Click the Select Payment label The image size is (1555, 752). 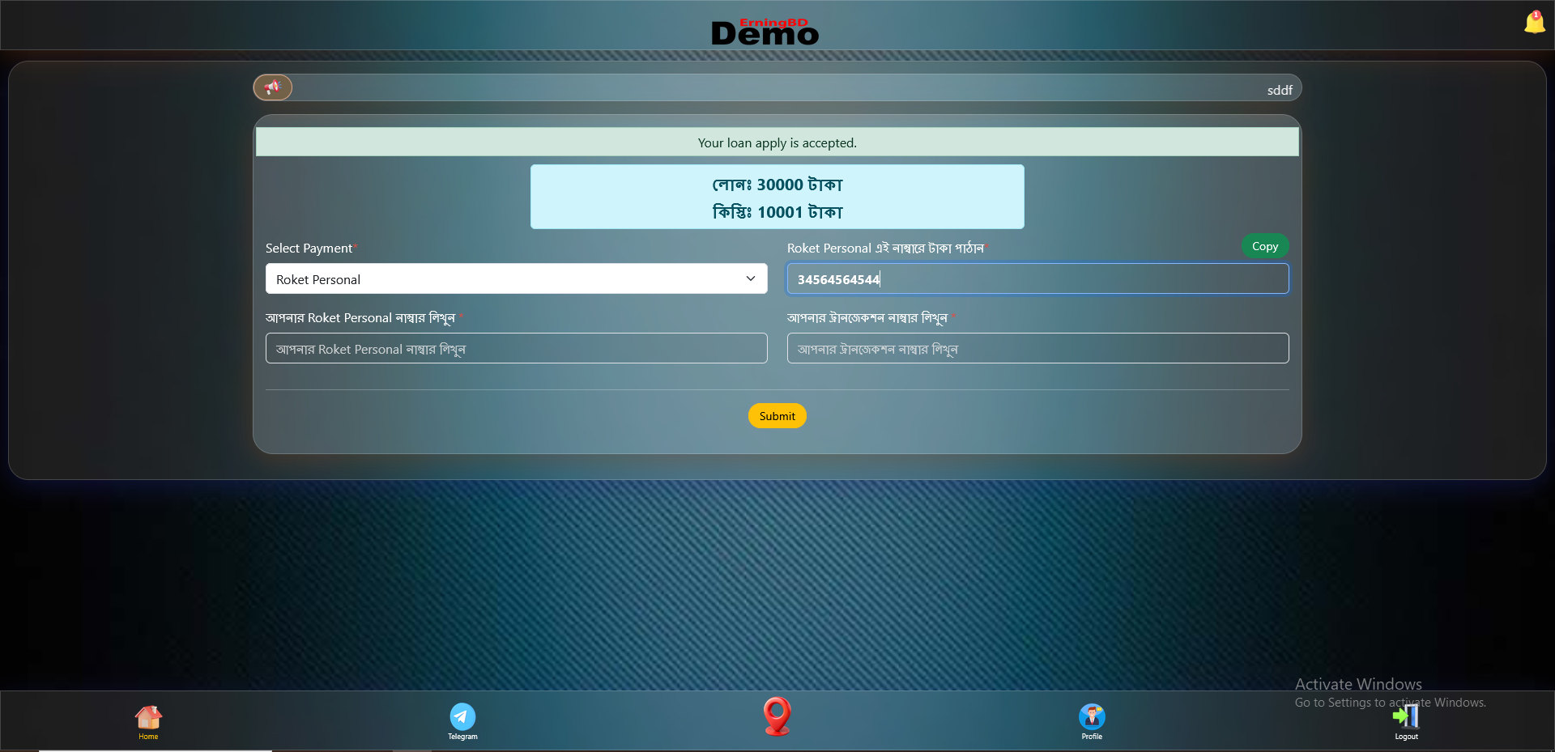(309, 249)
